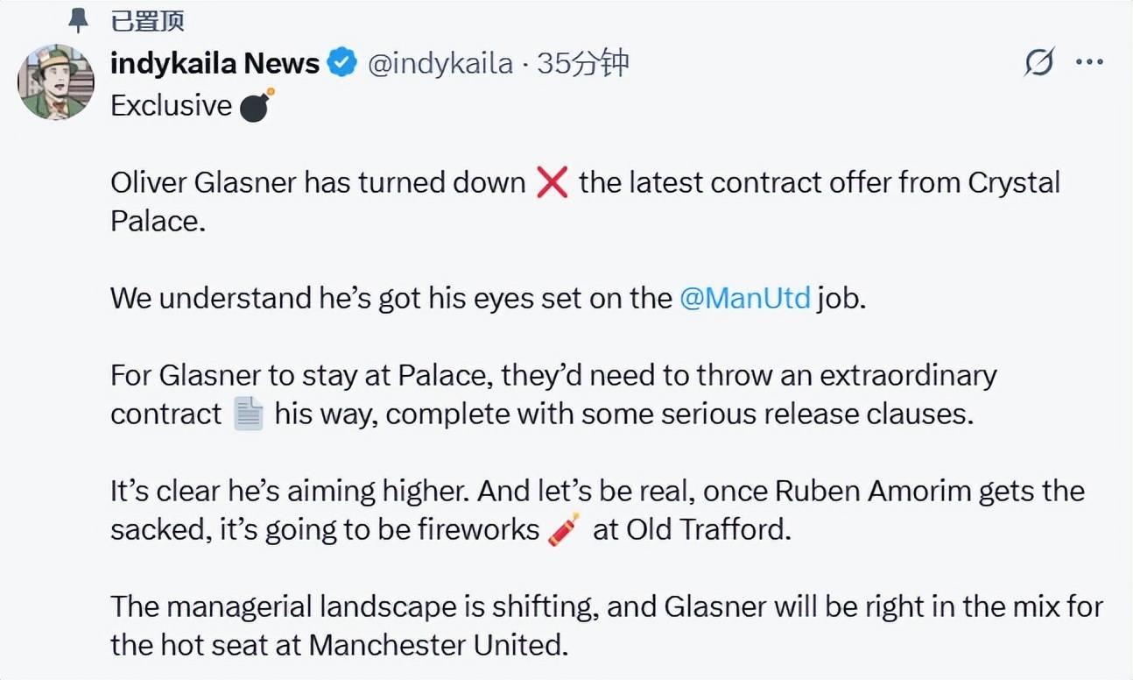Click the firecracker emoji
1133x680 pixels.
click(x=565, y=530)
